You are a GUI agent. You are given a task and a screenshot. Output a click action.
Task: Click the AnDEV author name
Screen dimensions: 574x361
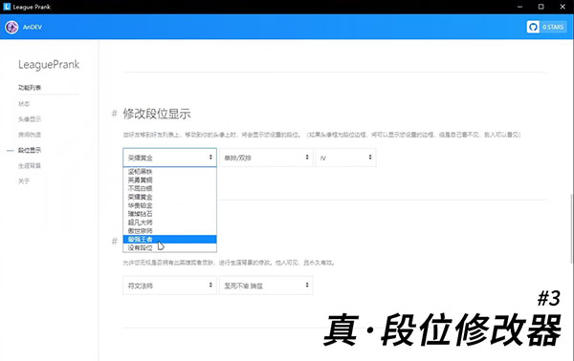pyautogui.click(x=33, y=27)
